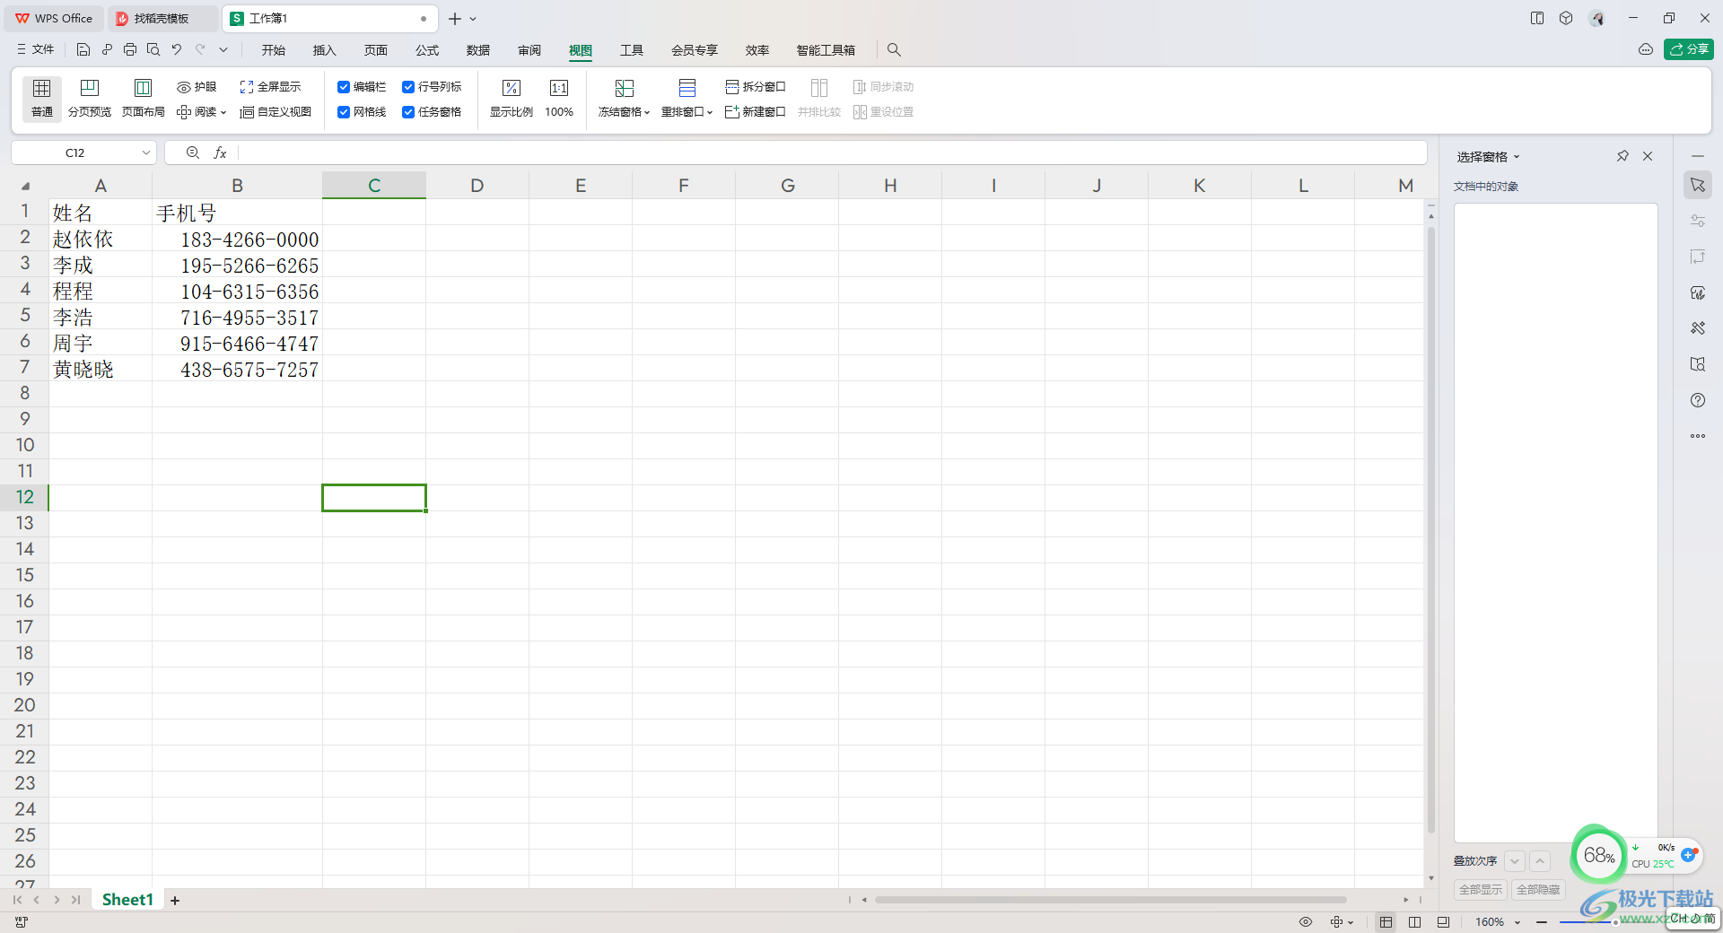This screenshot has height=933, width=1723.
Task: Open the Name Box dropdown arrow
Action: click(x=145, y=153)
